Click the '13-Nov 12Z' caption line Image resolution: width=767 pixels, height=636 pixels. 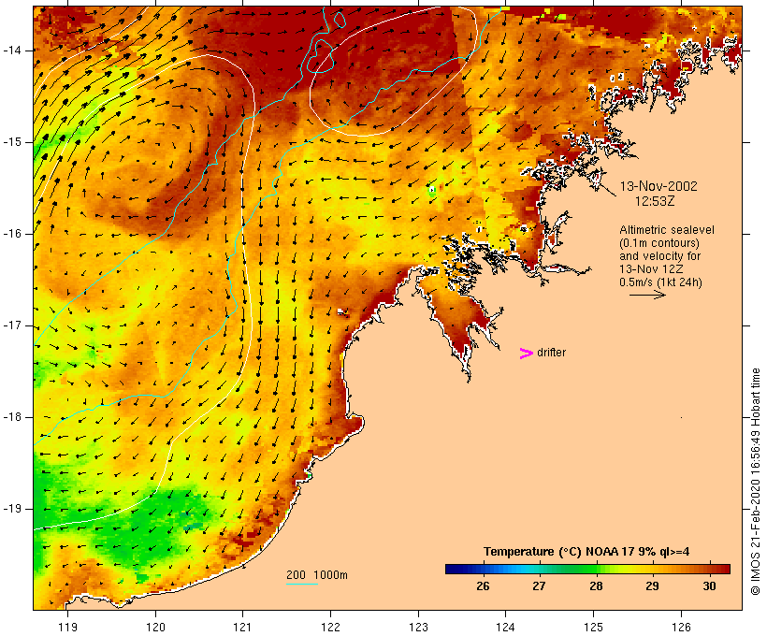(x=651, y=269)
